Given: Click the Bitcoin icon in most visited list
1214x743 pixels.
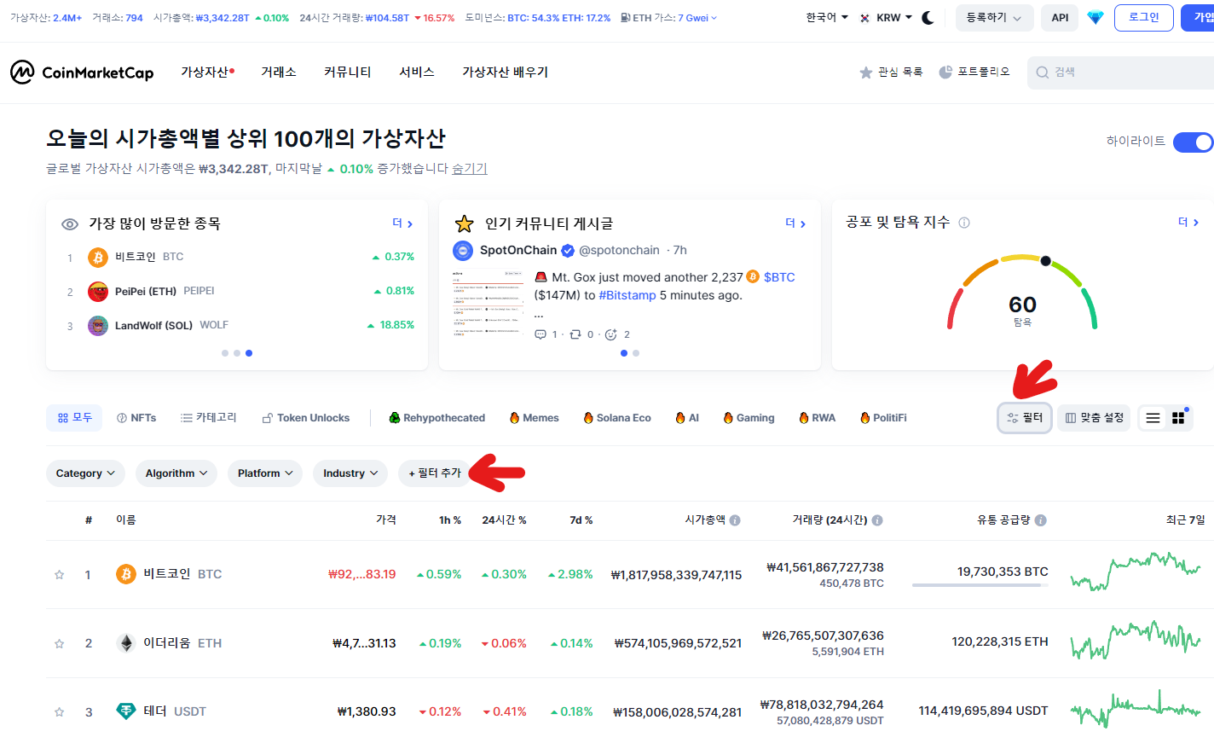Looking at the screenshot, I should pos(98,257).
